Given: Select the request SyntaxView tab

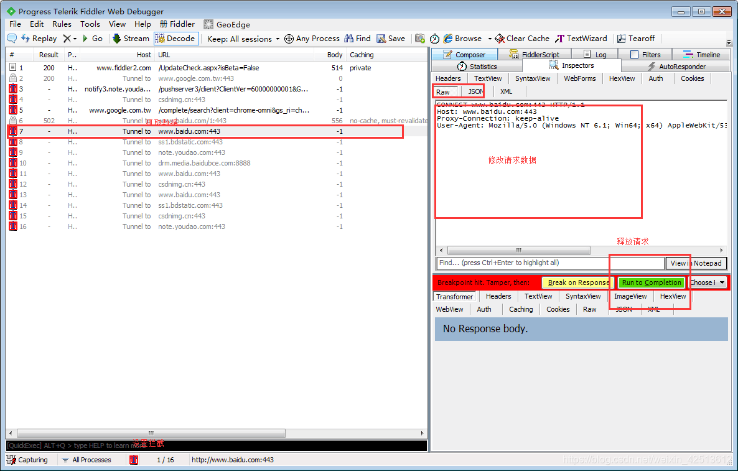Looking at the screenshot, I should tap(532, 78).
